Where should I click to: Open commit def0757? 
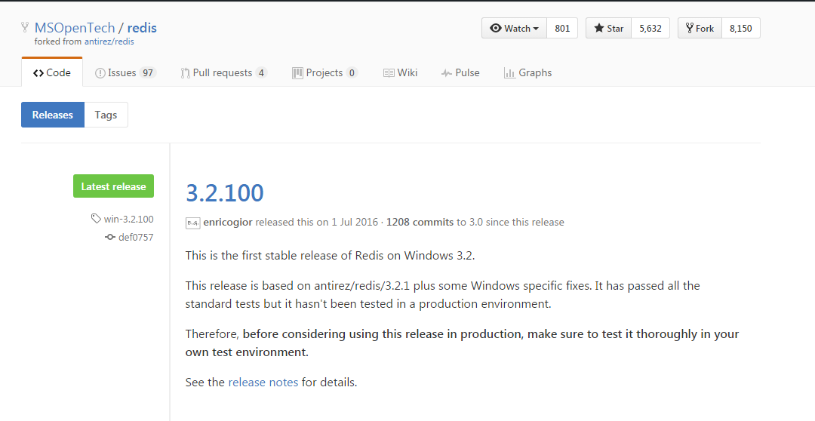coord(136,237)
